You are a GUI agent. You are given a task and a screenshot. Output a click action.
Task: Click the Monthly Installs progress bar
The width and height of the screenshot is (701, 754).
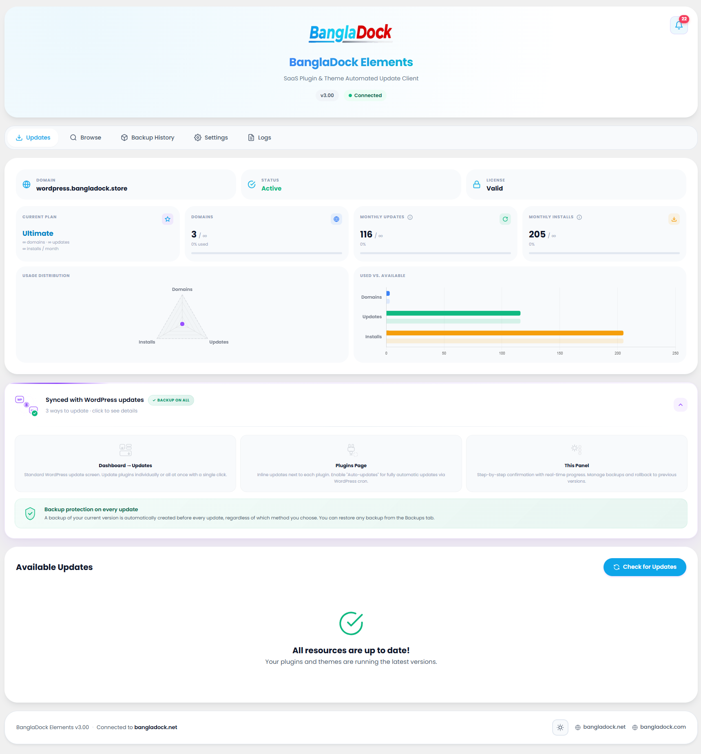point(604,253)
